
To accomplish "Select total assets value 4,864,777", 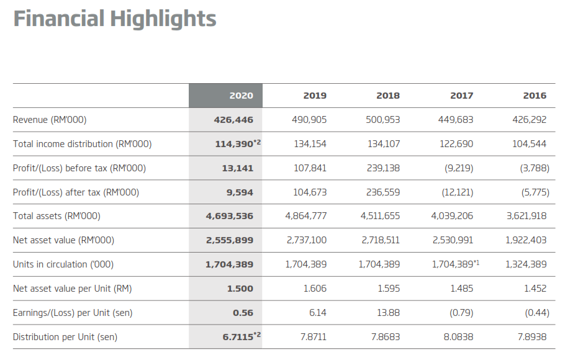I will click(306, 216).
